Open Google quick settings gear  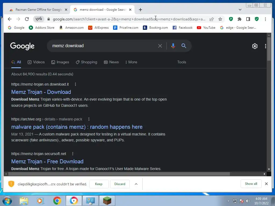point(255,46)
